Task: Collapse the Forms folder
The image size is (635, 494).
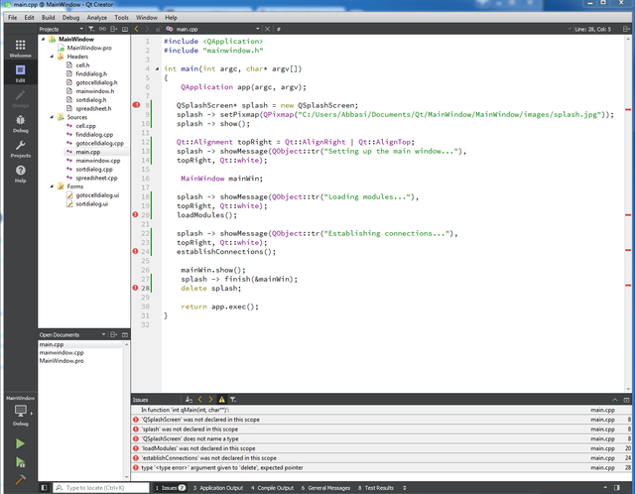Action: [x=52, y=186]
